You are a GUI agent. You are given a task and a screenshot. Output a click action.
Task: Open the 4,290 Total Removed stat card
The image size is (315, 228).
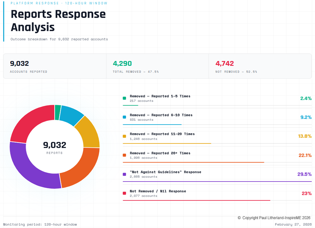pos(157,66)
